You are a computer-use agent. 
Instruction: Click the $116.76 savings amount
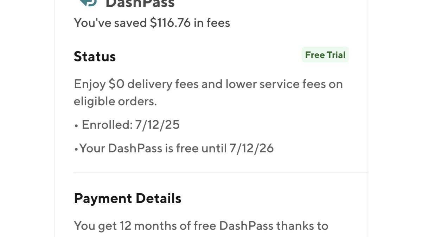click(x=170, y=23)
